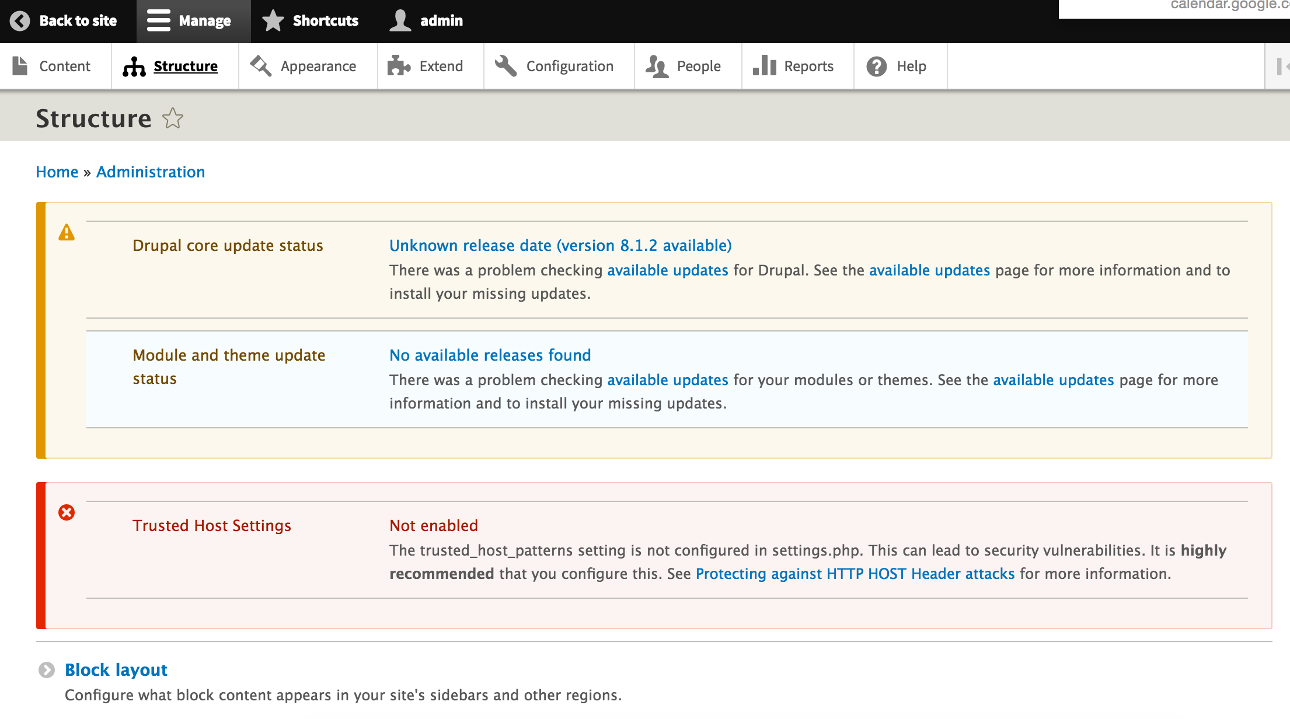Open Unknown release date version 8.1.2 link

(x=560, y=246)
